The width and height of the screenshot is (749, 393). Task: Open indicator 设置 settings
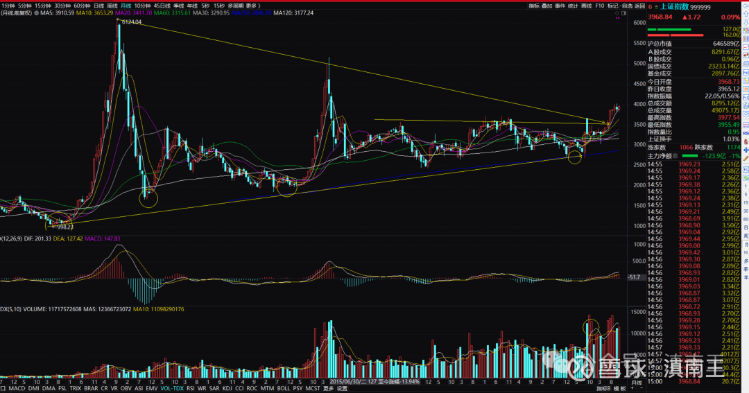[x=343, y=388]
